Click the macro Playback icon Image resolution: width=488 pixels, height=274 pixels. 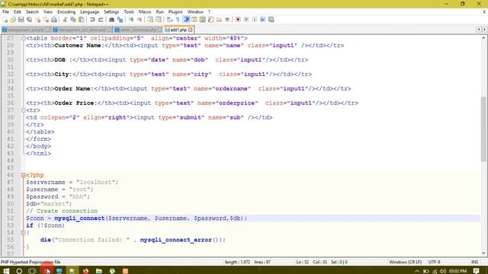255,20
